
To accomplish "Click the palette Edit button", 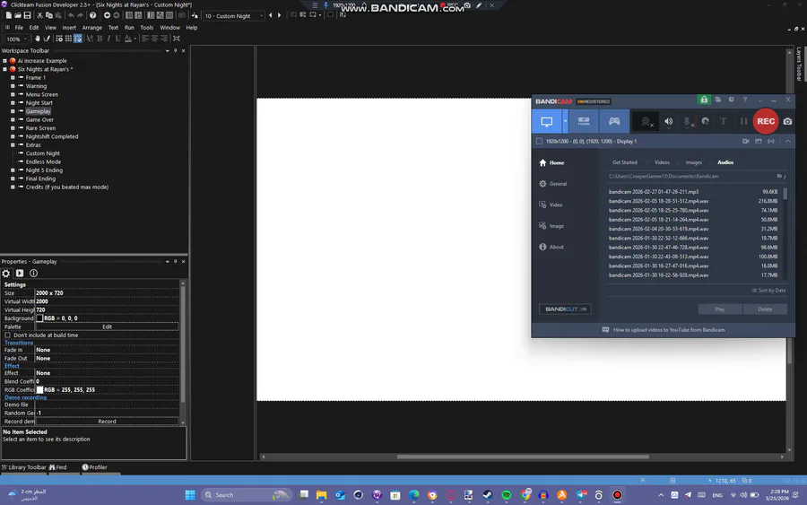I will pyautogui.click(x=107, y=327).
